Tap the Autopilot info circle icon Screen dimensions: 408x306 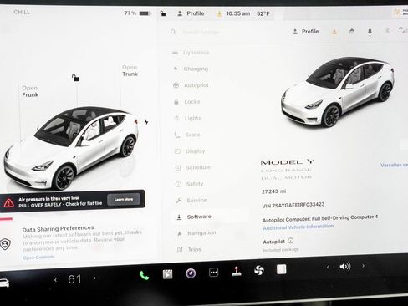[x=290, y=240]
